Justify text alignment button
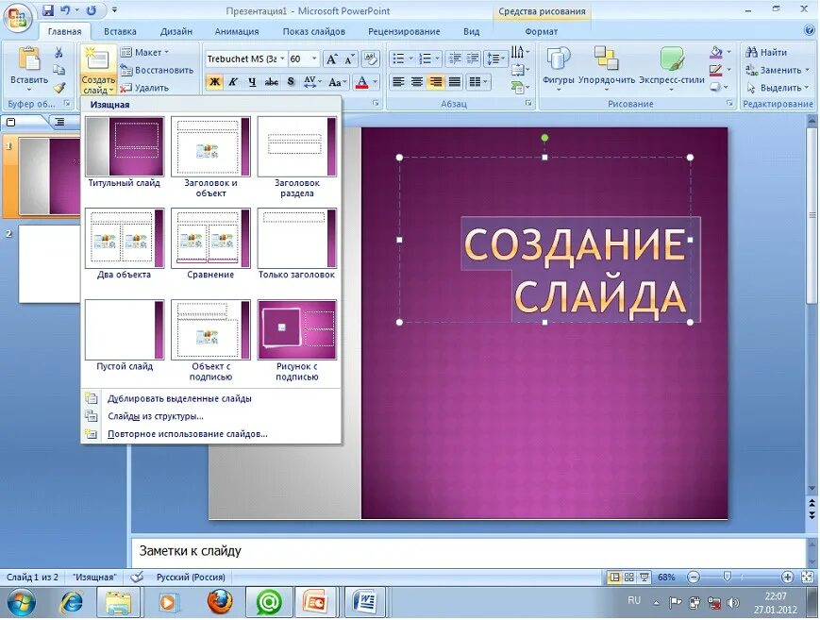 point(455,81)
